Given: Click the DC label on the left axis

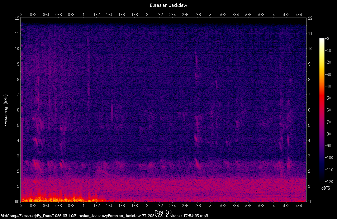Looking at the screenshot, I should [16, 201].
